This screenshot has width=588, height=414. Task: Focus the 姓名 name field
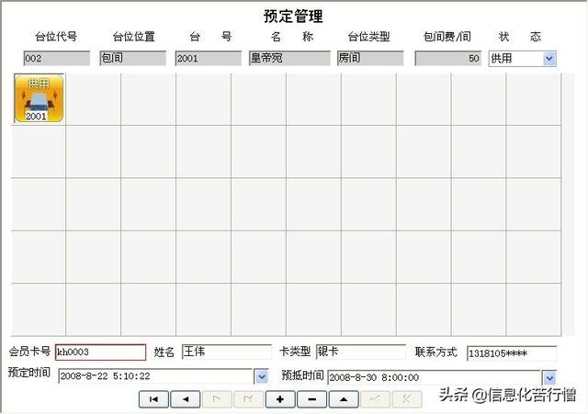point(225,352)
